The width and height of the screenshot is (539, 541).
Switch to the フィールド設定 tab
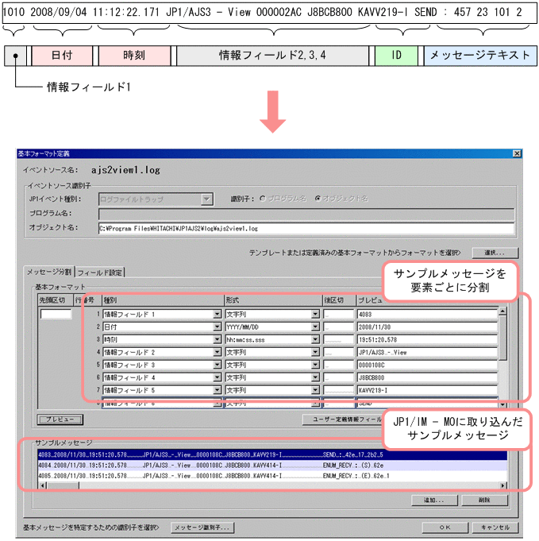click(x=100, y=272)
